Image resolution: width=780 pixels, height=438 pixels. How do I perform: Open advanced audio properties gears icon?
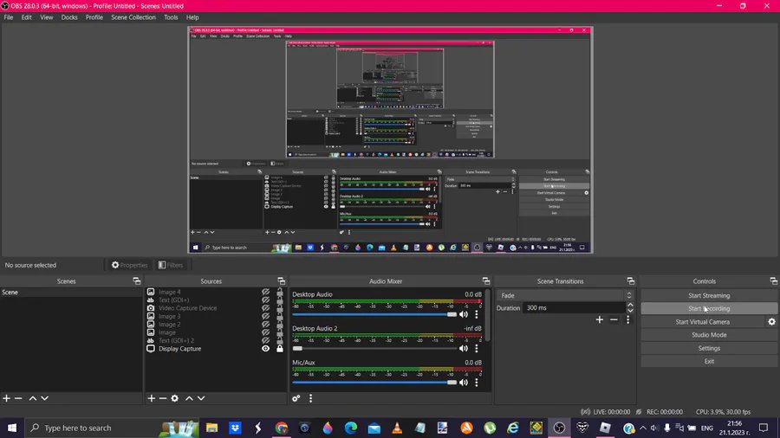[x=296, y=398]
